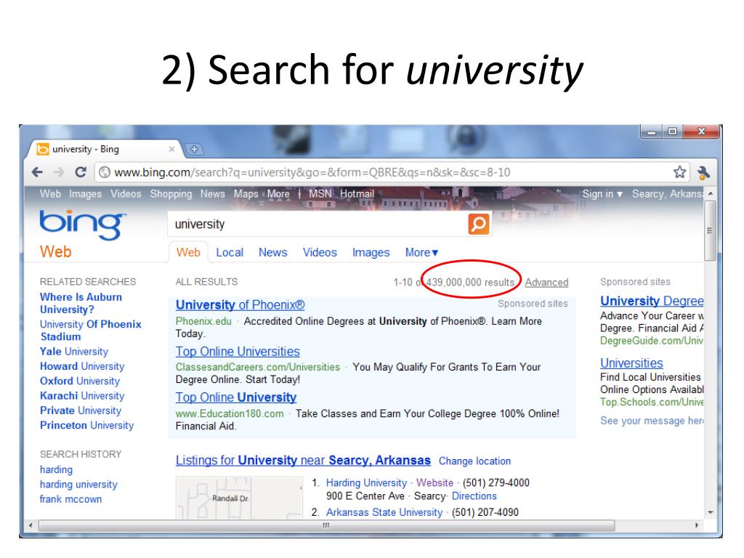Get Directions to Harding University
The width and height of the screenshot is (744, 558).
tap(474, 496)
